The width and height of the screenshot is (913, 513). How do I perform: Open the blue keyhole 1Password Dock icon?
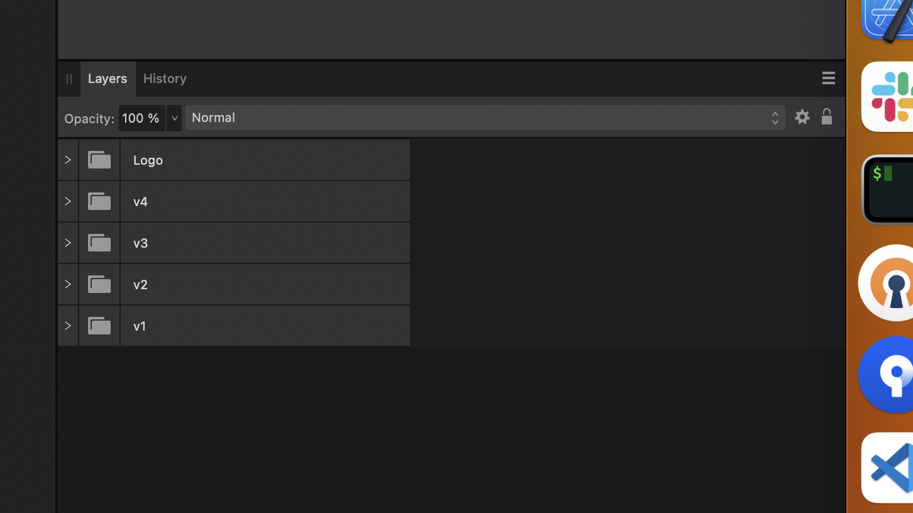886,375
